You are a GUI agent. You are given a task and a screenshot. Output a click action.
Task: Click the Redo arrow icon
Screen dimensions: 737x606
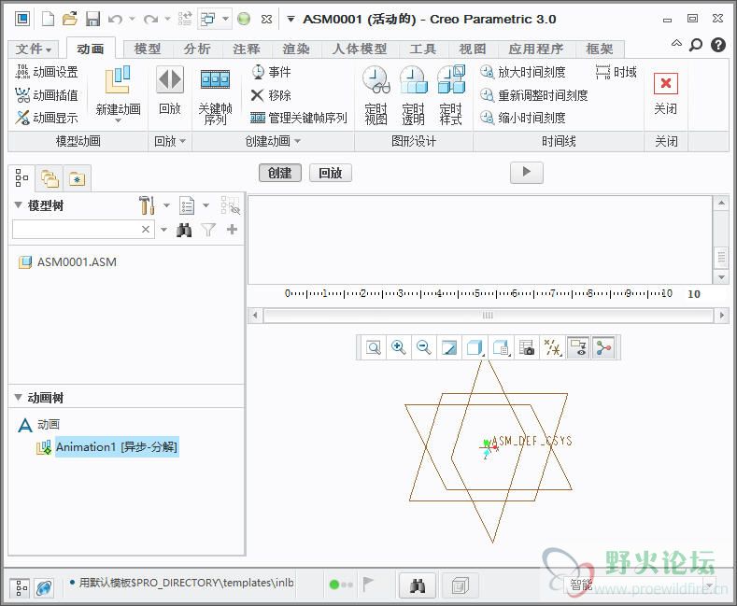(x=150, y=20)
